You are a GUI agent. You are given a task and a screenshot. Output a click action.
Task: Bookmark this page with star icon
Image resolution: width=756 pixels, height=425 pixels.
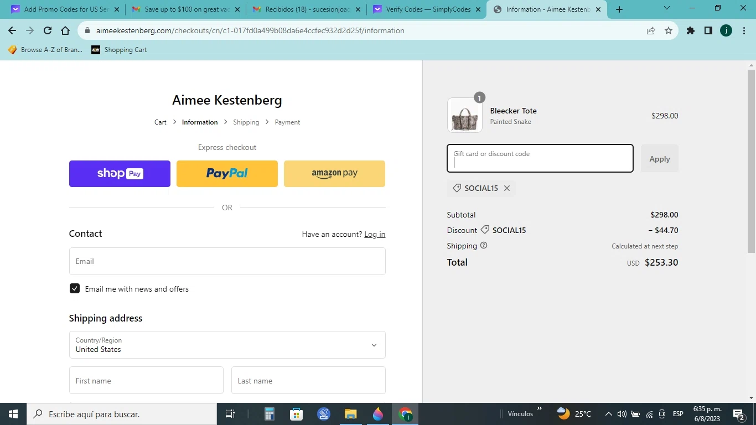click(x=669, y=31)
